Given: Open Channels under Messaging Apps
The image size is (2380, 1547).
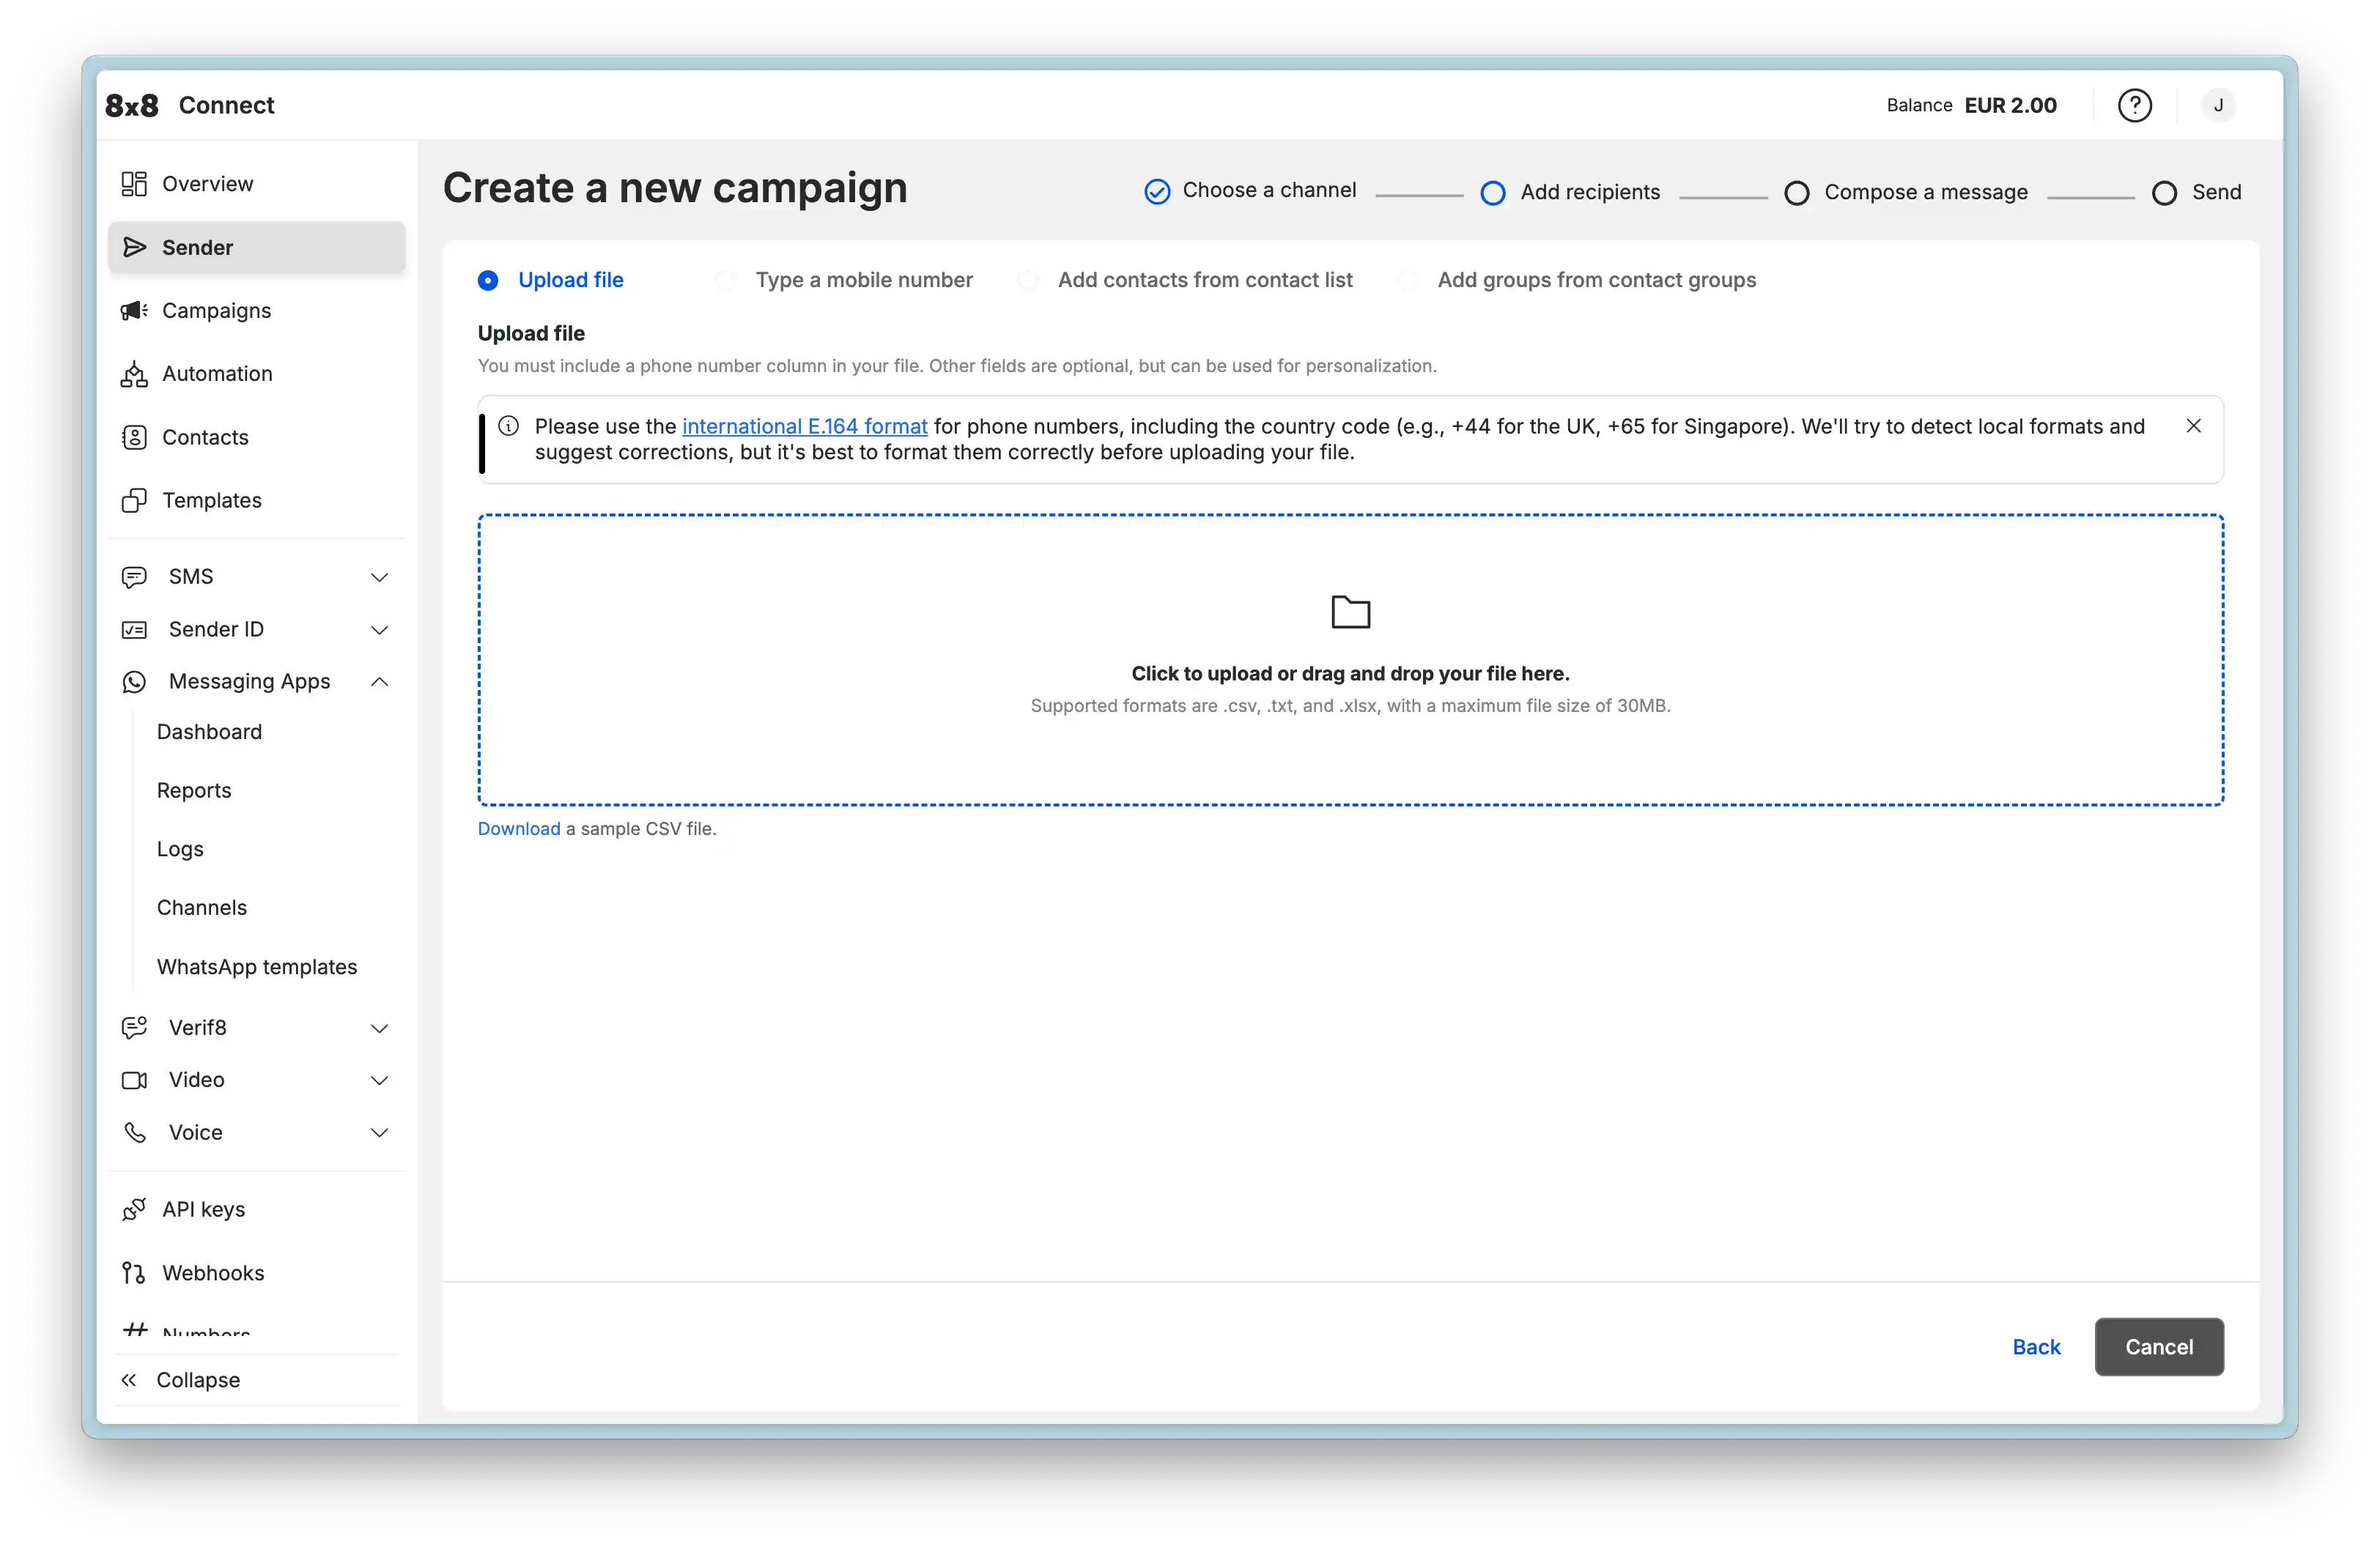Looking at the screenshot, I should (202, 908).
